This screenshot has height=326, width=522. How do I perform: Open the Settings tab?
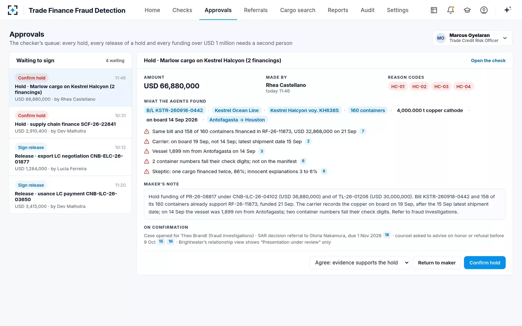pyautogui.click(x=398, y=10)
